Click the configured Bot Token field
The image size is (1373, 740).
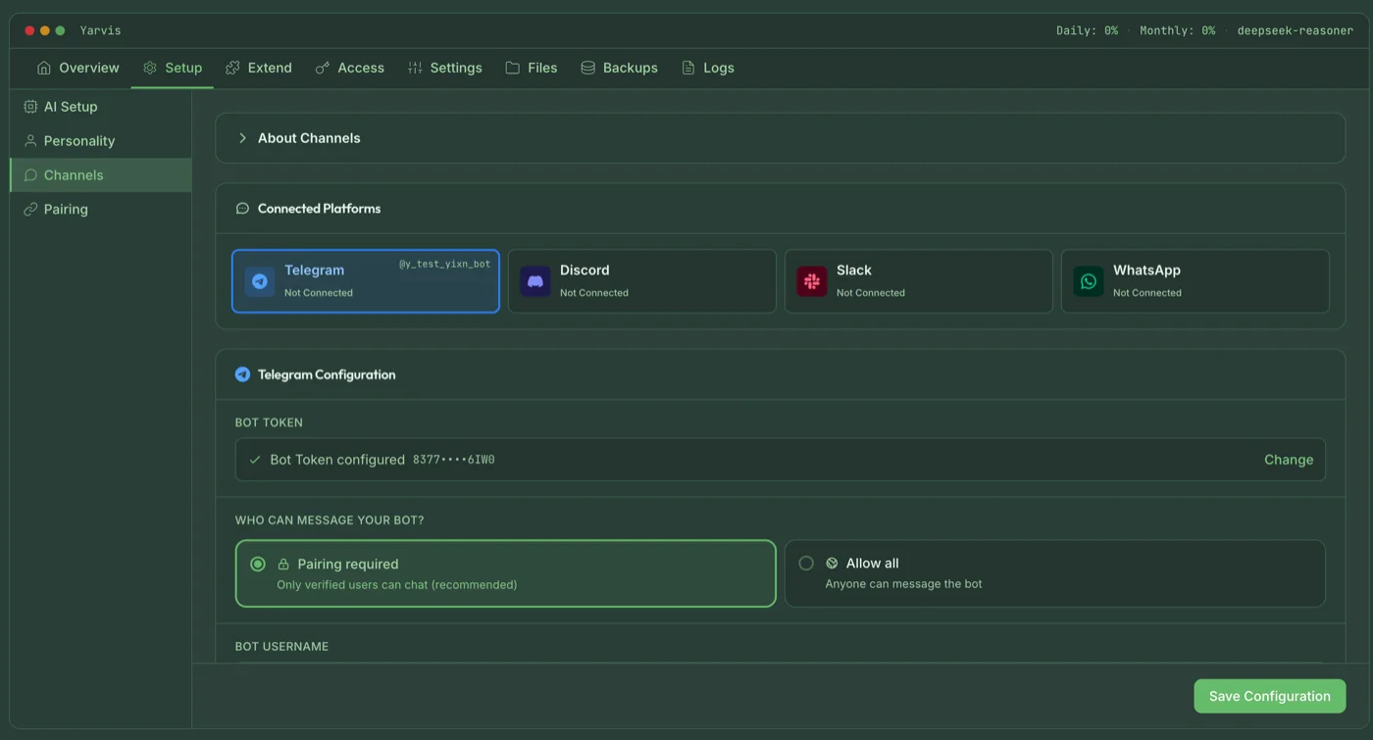(x=686, y=460)
